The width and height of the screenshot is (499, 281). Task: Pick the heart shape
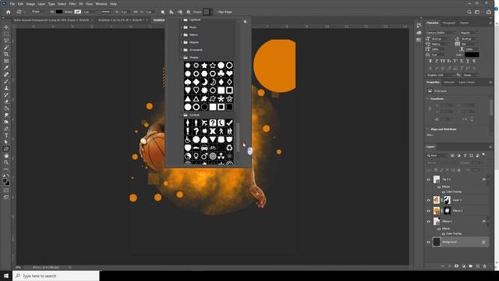229,73
